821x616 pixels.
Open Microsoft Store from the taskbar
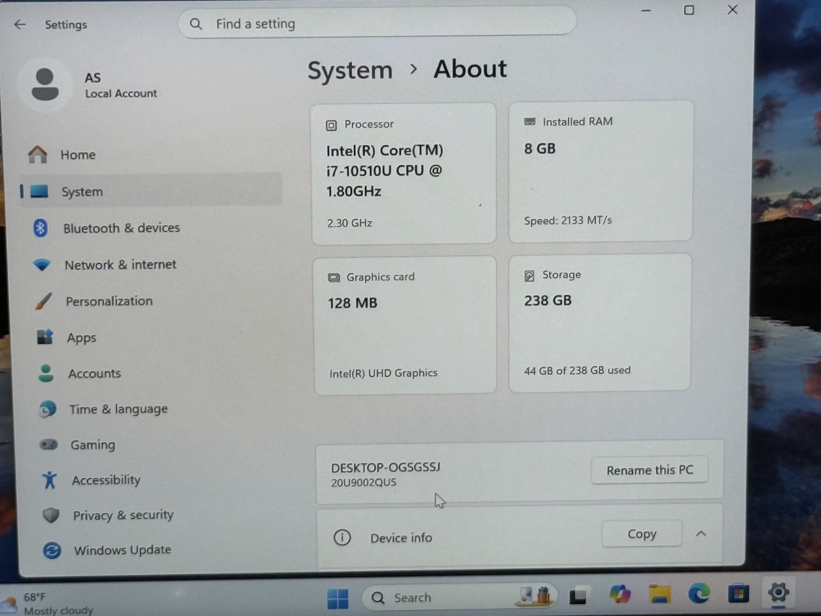pyautogui.click(x=738, y=594)
